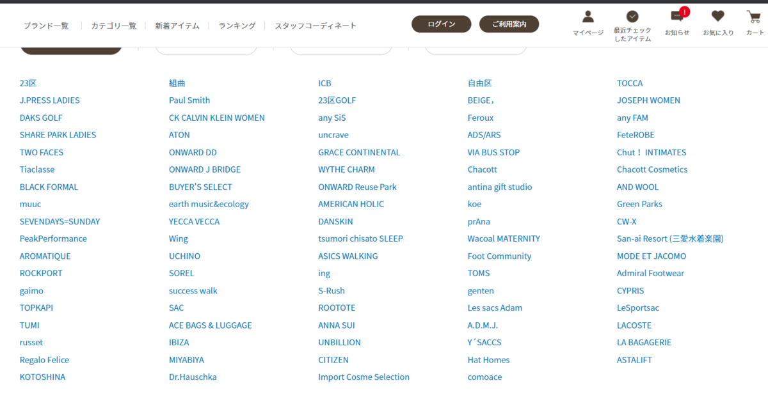Open the CK CALVIN KLEIN WOMEN link
768x406 pixels.
click(217, 118)
